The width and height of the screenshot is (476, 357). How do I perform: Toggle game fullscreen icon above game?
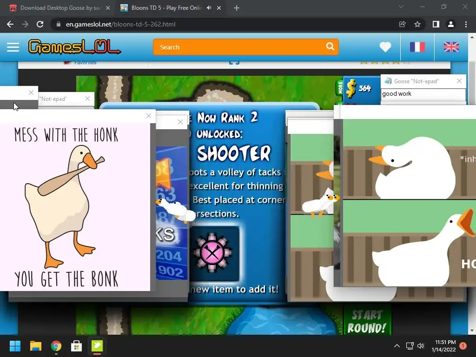pyautogui.click(x=234, y=62)
